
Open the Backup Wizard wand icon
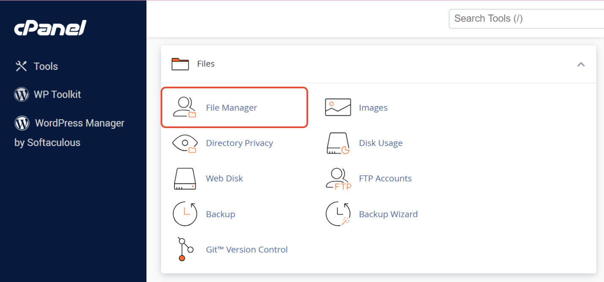coord(338,214)
